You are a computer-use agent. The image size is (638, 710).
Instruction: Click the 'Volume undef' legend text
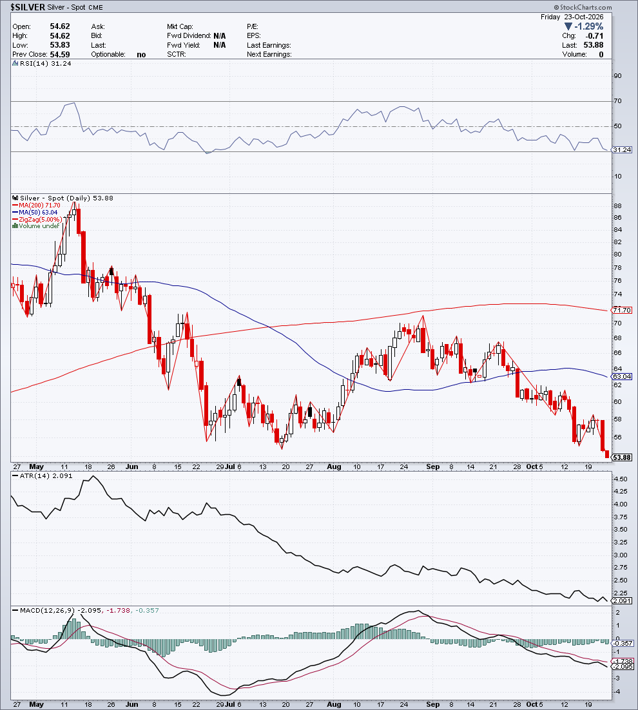tap(39, 226)
